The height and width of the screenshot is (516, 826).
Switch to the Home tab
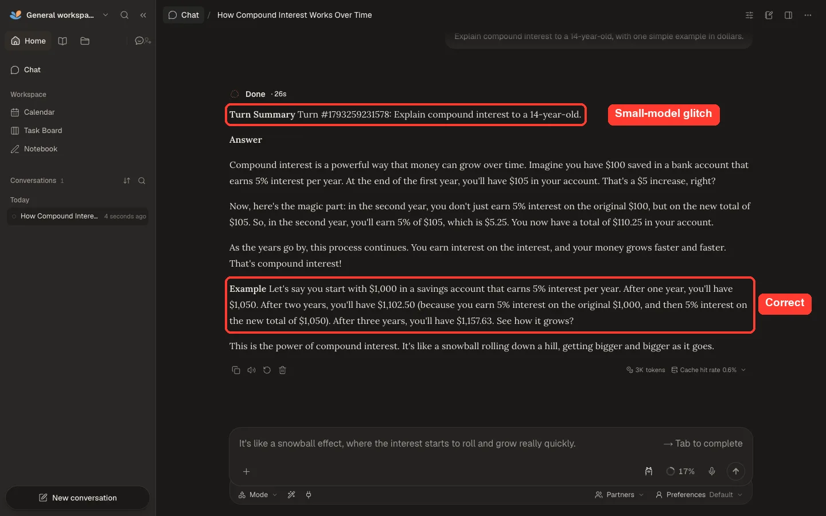29,41
